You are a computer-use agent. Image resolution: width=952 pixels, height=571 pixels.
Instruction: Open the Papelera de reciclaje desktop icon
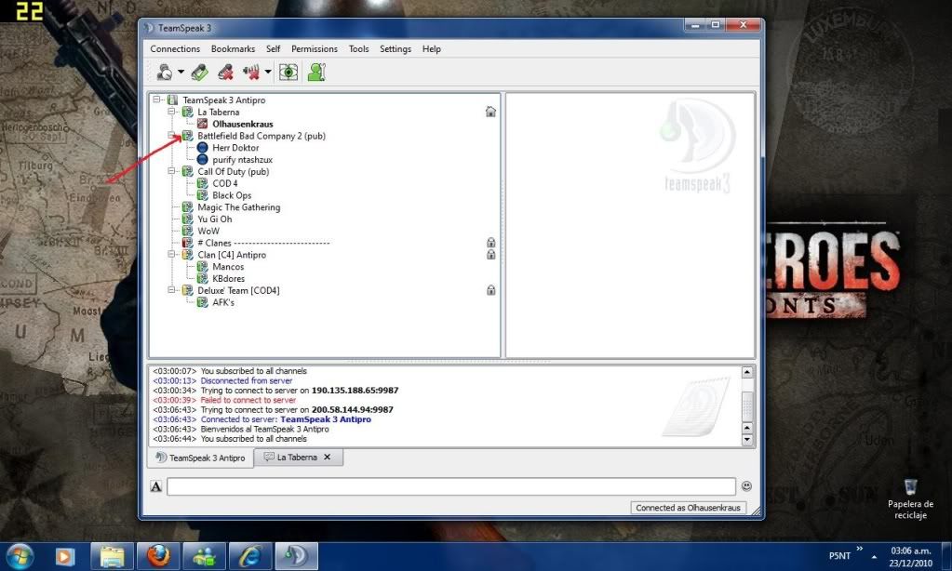click(x=910, y=499)
